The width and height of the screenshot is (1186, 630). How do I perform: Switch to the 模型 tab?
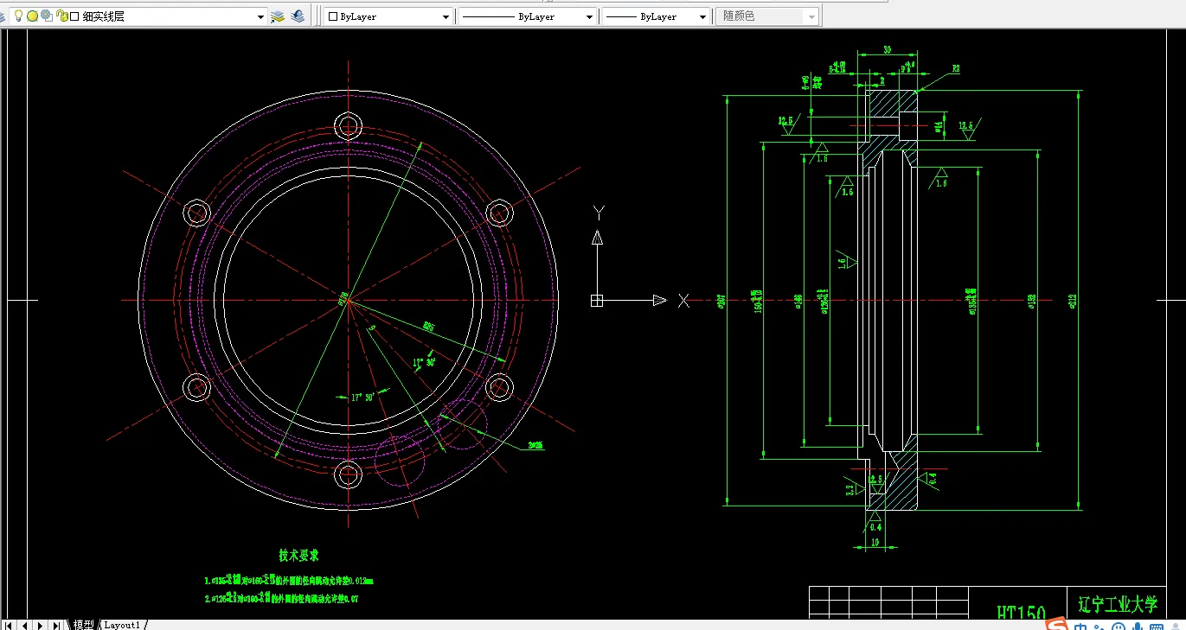83,625
